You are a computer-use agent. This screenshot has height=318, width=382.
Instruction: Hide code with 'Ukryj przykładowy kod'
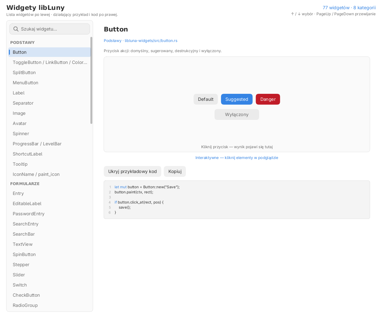click(132, 171)
